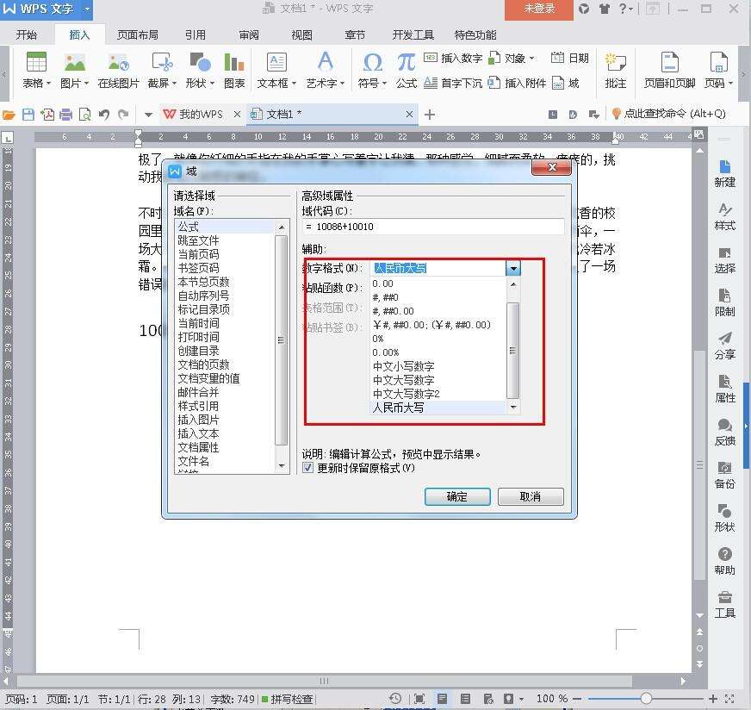Viewport: 751px width, 710px height.
Task: Select the 0.00% number format option
Action: 385,352
